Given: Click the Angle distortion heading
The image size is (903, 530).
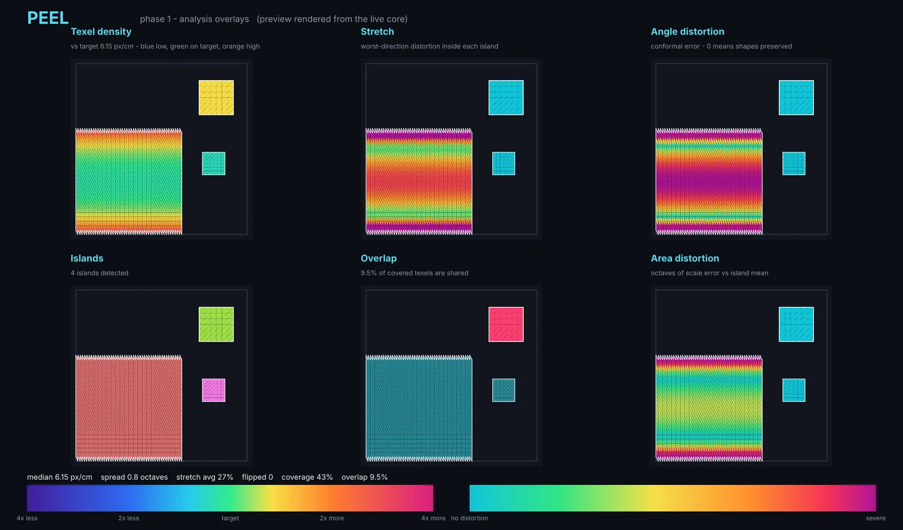Looking at the screenshot, I should [x=687, y=32].
